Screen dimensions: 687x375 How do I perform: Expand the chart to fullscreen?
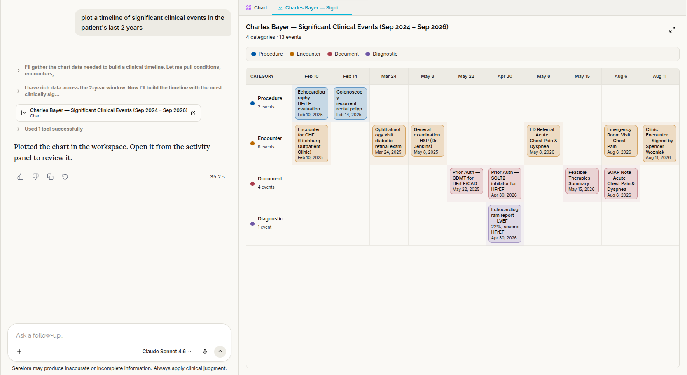pyautogui.click(x=672, y=30)
